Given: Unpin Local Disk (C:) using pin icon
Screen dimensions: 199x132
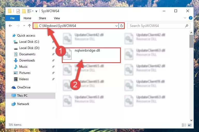Looking at the screenshot, I should pyautogui.click(x=53, y=42).
